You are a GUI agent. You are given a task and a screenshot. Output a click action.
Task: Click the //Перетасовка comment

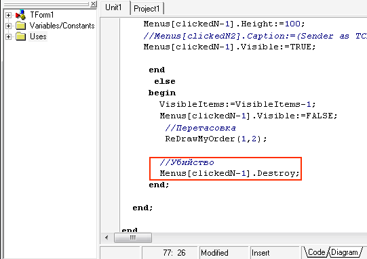(200, 128)
